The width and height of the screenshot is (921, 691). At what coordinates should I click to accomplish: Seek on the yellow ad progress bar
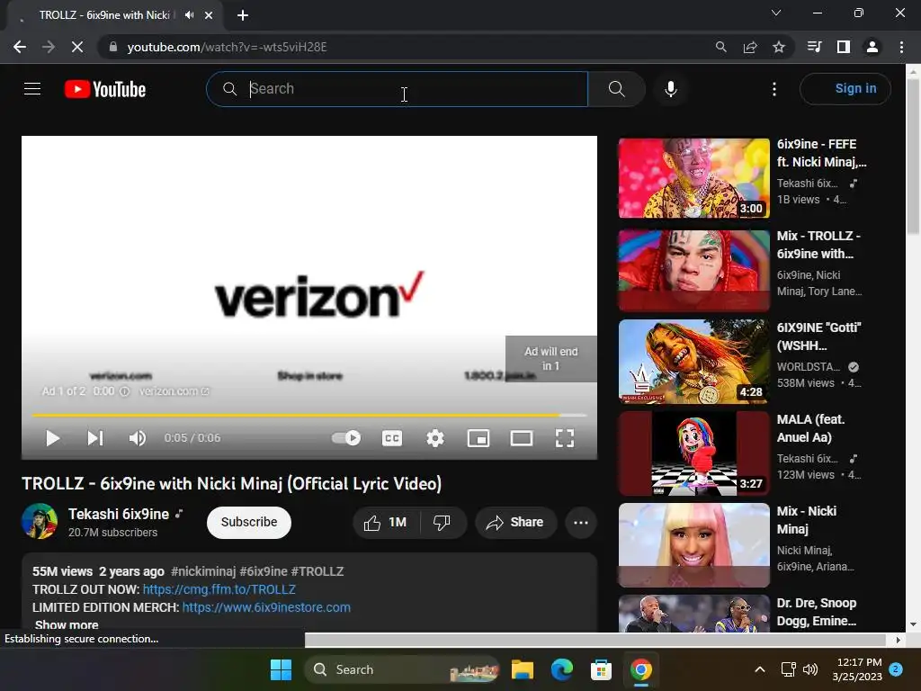click(309, 415)
